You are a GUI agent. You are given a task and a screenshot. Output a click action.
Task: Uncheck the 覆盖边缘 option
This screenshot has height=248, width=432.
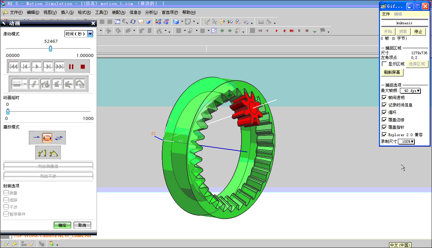(384, 120)
